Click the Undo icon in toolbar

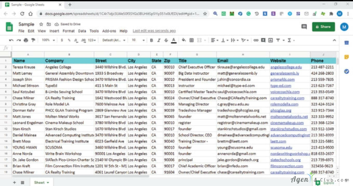(11, 40)
